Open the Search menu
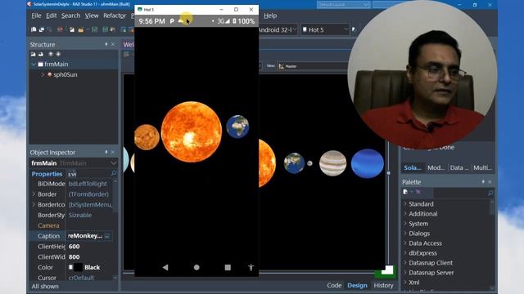 pos(70,16)
